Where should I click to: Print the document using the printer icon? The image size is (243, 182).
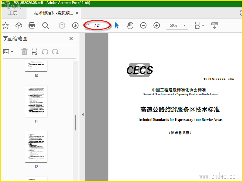(x=32, y=25)
